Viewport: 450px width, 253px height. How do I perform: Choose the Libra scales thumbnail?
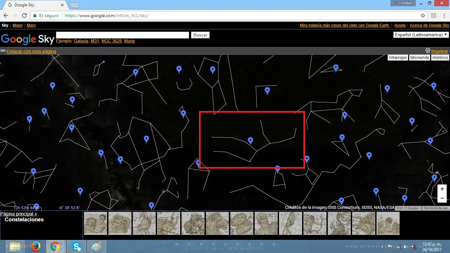click(x=242, y=223)
